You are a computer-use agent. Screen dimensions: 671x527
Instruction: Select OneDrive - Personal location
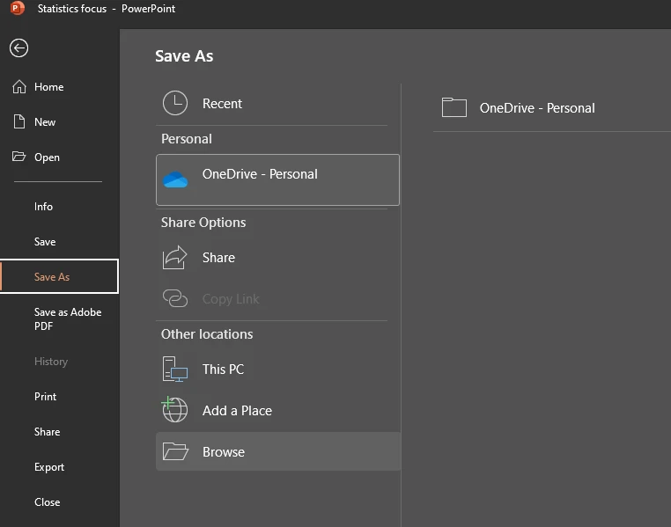[277, 179]
